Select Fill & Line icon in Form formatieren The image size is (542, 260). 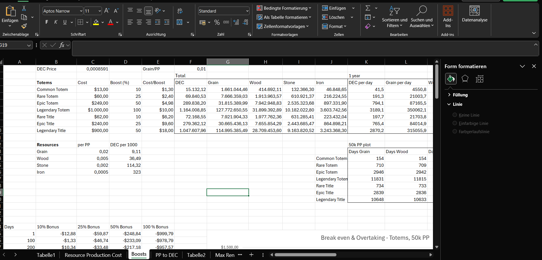coord(451,79)
